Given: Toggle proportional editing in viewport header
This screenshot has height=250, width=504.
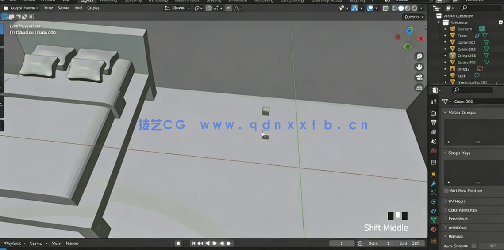Looking at the screenshot, I should tap(228, 8).
